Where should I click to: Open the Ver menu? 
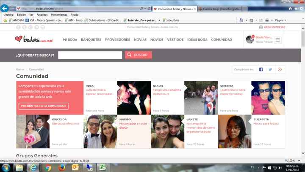(x=31, y=15)
